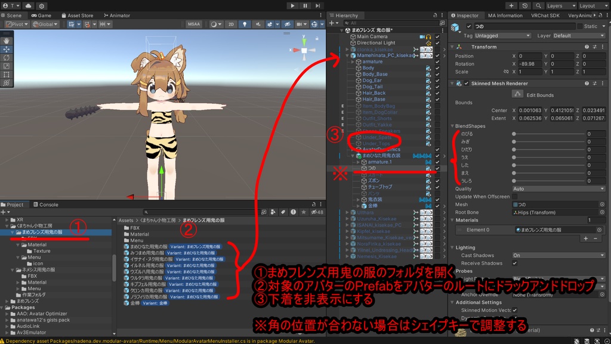Switch to the Asset Store tab
The height and width of the screenshot is (344, 611).
(x=78, y=16)
